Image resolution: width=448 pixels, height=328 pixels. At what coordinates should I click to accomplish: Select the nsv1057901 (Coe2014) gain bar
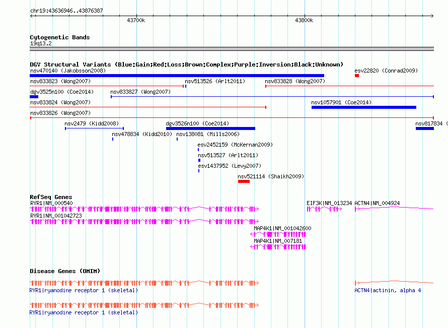coord(364,107)
